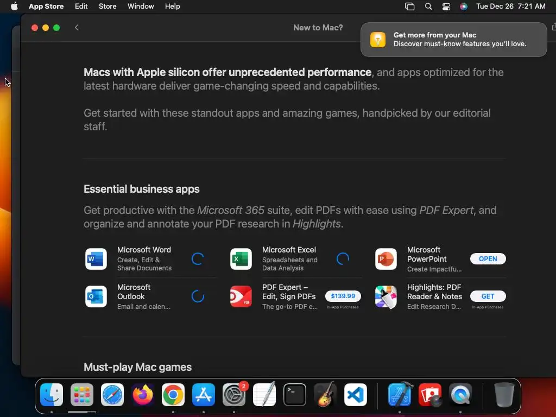The image size is (556, 417).
Task: Click the Microsoft Outlook title text
Action: click(134, 292)
